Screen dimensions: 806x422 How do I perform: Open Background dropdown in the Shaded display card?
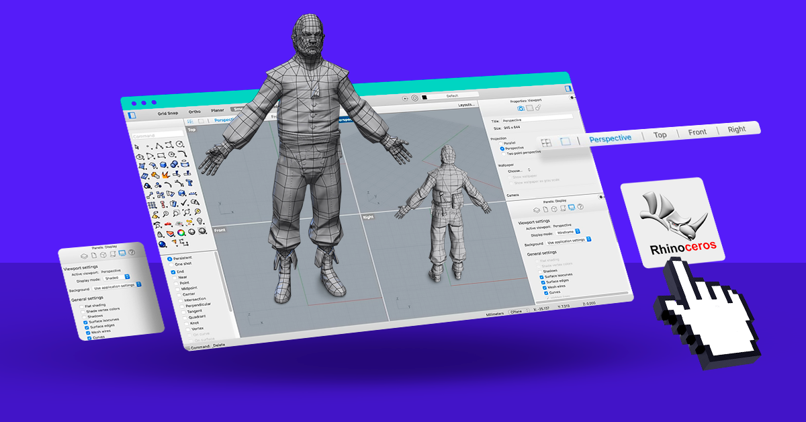[117, 285]
